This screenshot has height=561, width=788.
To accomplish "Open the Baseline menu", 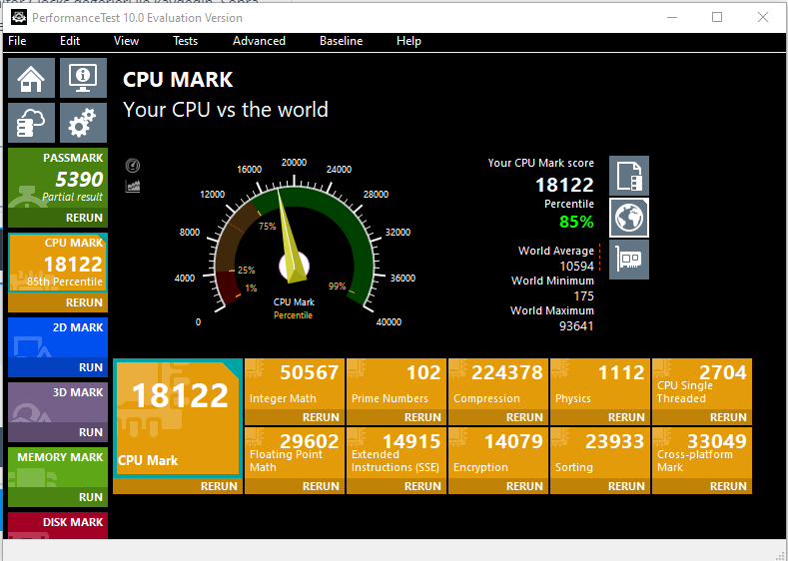I will click(342, 41).
